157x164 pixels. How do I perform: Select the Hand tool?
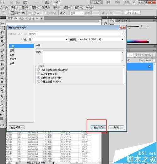(2, 106)
